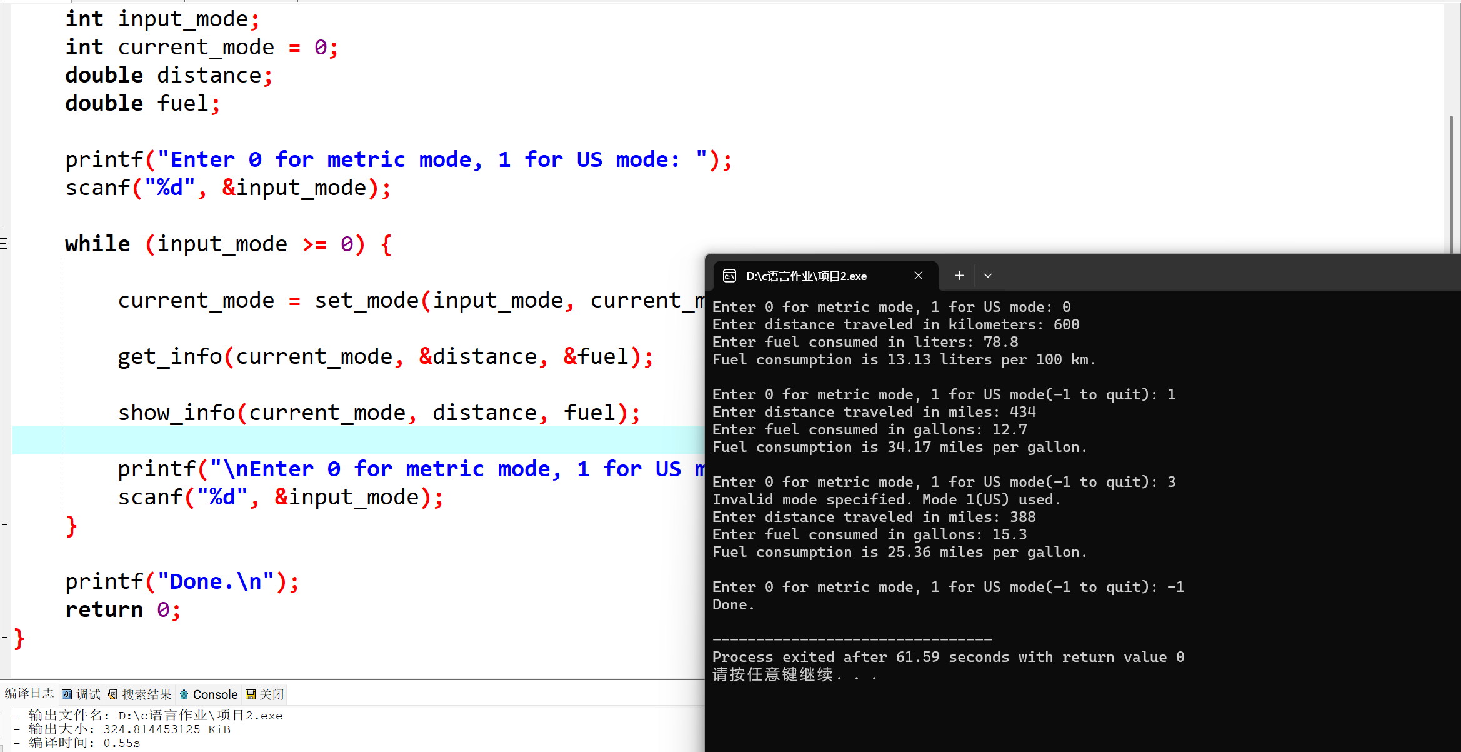Click the terminal tab's command prompt icon
This screenshot has width=1461, height=752.
click(729, 276)
